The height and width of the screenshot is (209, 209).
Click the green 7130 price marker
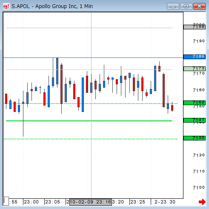195,138
